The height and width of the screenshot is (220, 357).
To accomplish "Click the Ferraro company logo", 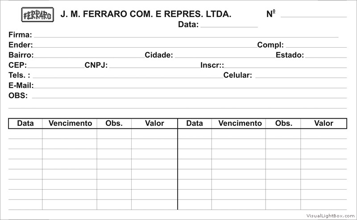I will click(37, 15).
